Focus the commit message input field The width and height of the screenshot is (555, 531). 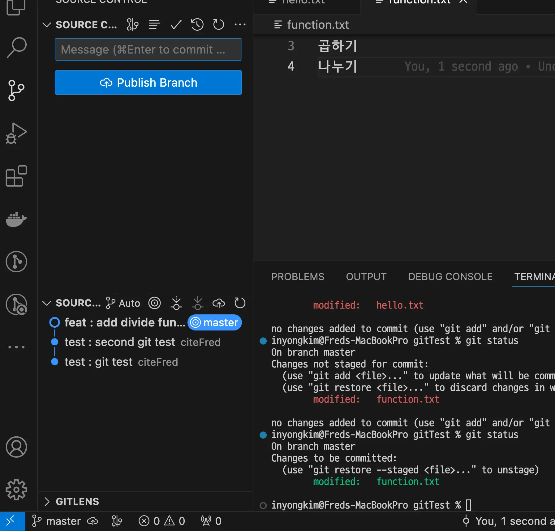[148, 50]
